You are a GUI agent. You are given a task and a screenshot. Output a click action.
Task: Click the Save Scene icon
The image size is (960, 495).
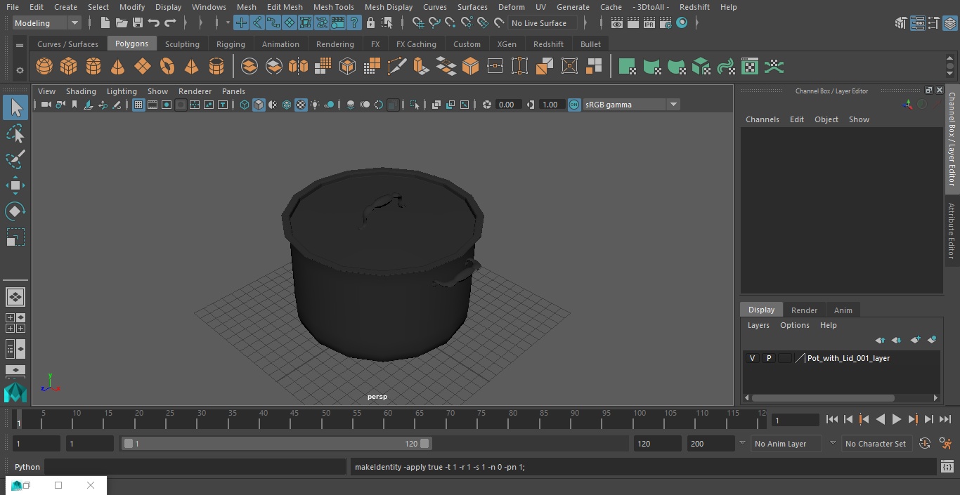click(x=138, y=23)
